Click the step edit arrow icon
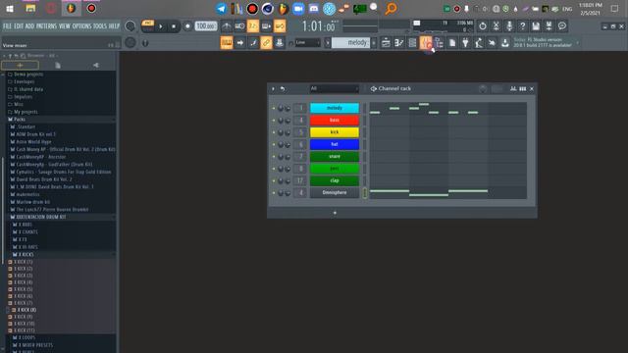628x353 pixels. pyautogui.click(x=239, y=42)
